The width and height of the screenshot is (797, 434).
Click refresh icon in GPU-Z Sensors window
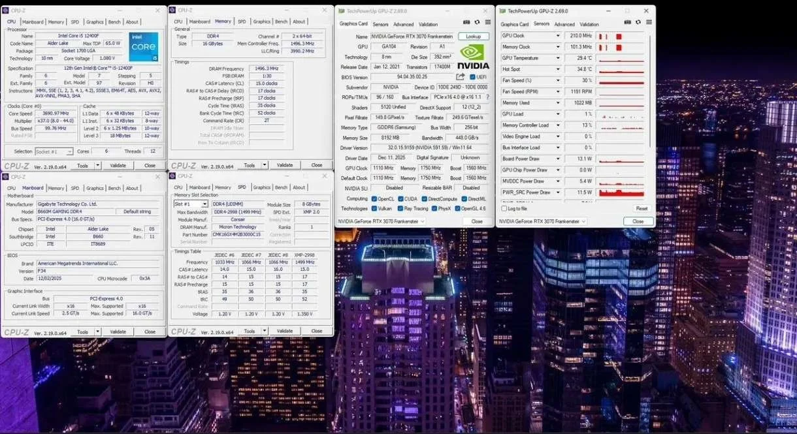pos(638,23)
